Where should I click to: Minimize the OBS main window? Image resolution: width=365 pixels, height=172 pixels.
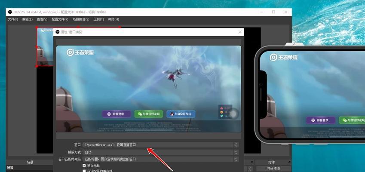[261, 12]
